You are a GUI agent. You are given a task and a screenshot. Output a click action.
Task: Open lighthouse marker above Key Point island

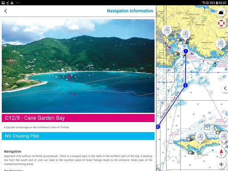[x=200, y=138]
